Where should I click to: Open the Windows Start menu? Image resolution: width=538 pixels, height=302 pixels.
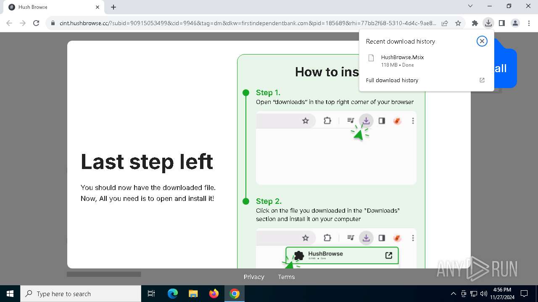coord(10,294)
